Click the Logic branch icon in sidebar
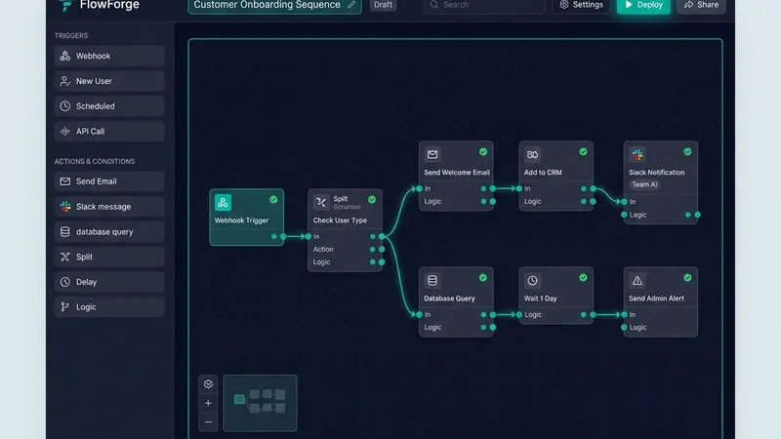Viewport: 781px width, 439px height. click(65, 307)
